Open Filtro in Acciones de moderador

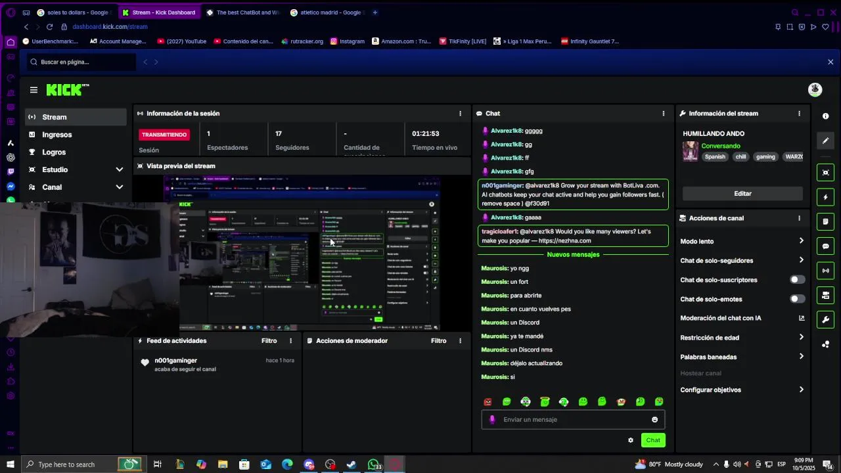(438, 341)
